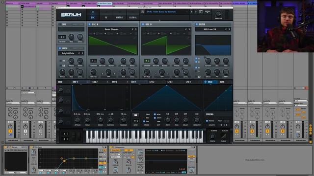
Task: Toggle filter routing for sub S
Action: [196, 71]
